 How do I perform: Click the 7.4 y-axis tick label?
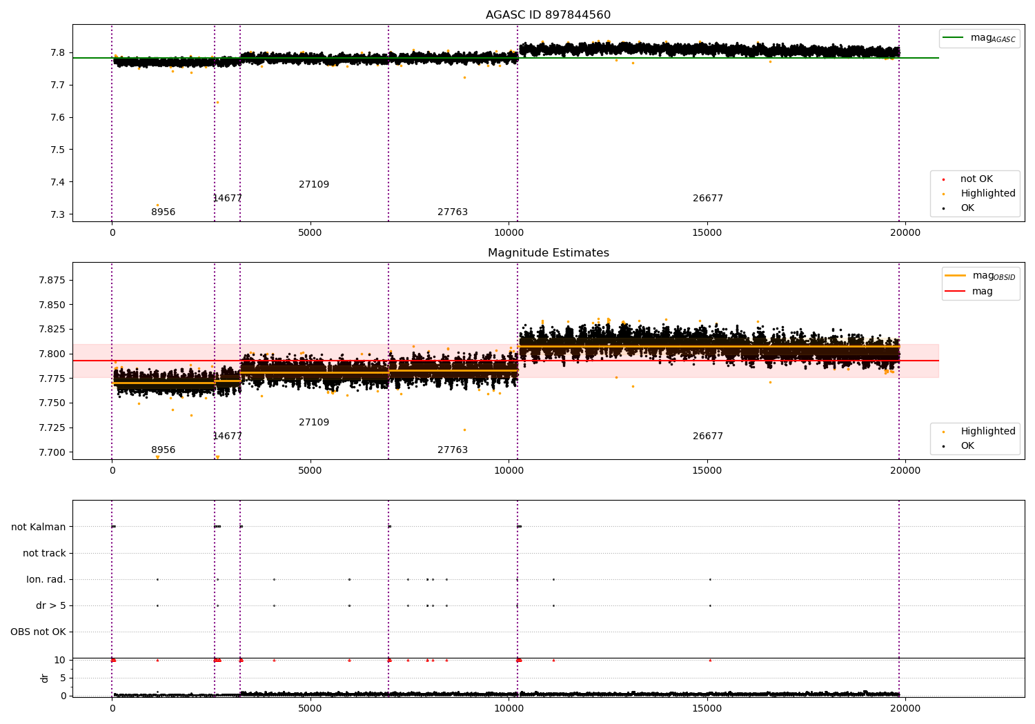[x=59, y=183]
